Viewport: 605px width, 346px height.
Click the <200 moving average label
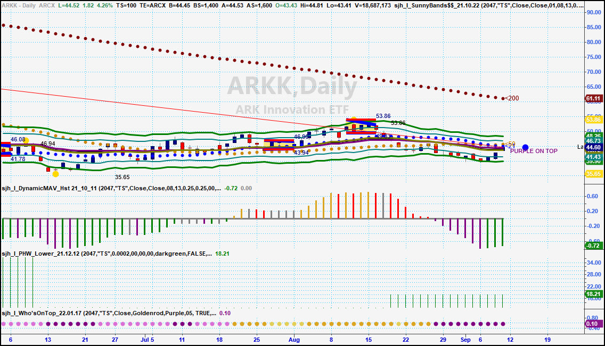coord(512,98)
